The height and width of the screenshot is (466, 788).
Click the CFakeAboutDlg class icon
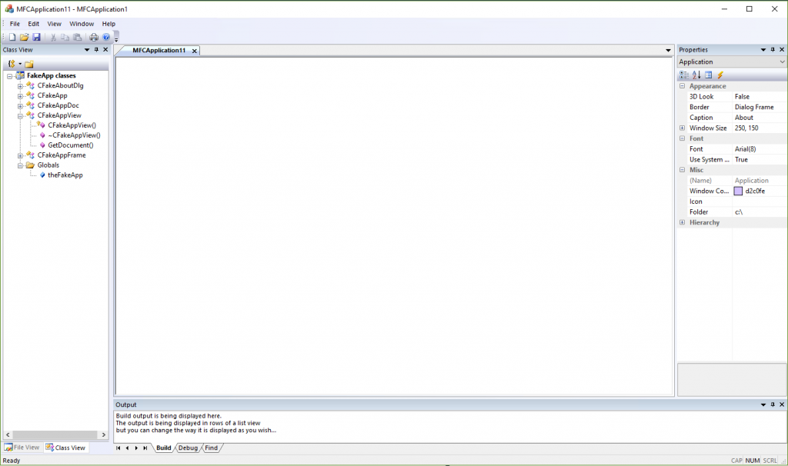click(30, 85)
